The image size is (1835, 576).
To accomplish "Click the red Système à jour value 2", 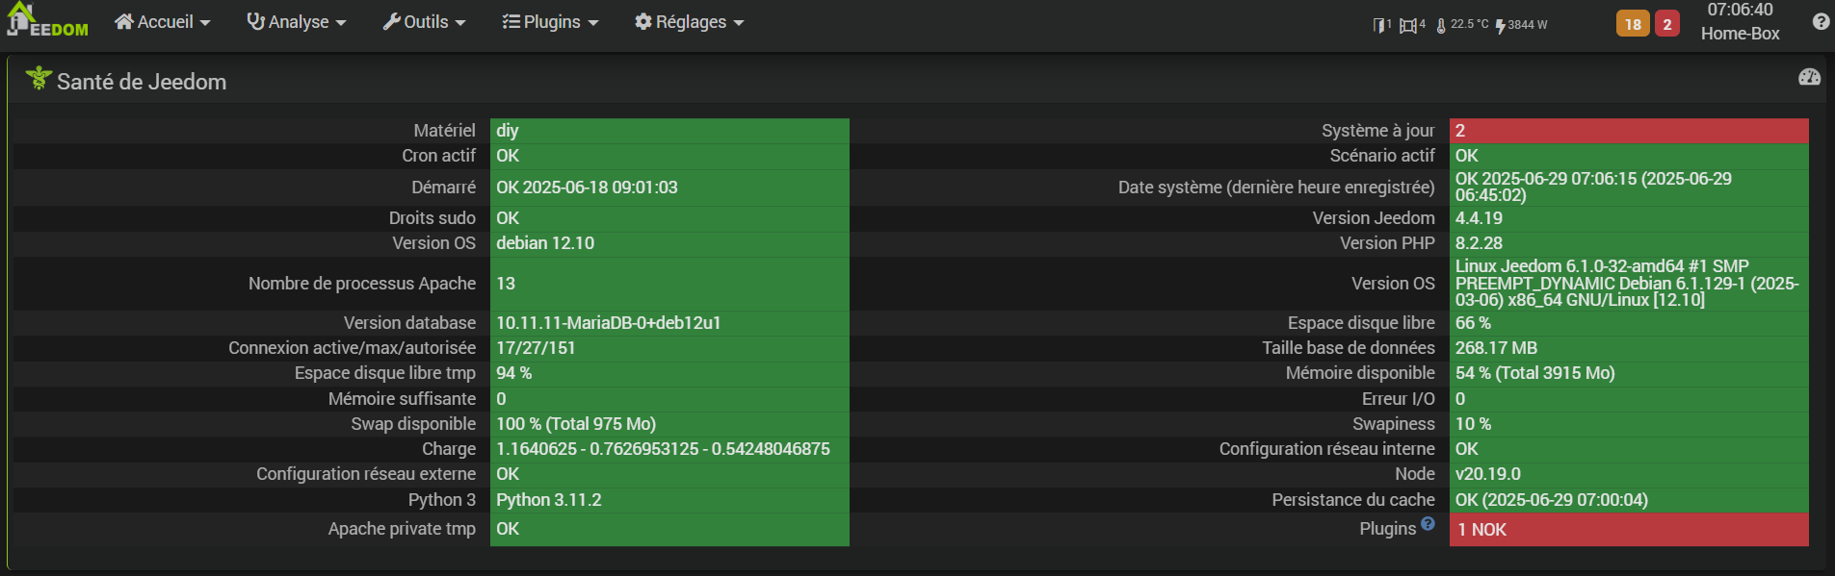I will point(1629,131).
